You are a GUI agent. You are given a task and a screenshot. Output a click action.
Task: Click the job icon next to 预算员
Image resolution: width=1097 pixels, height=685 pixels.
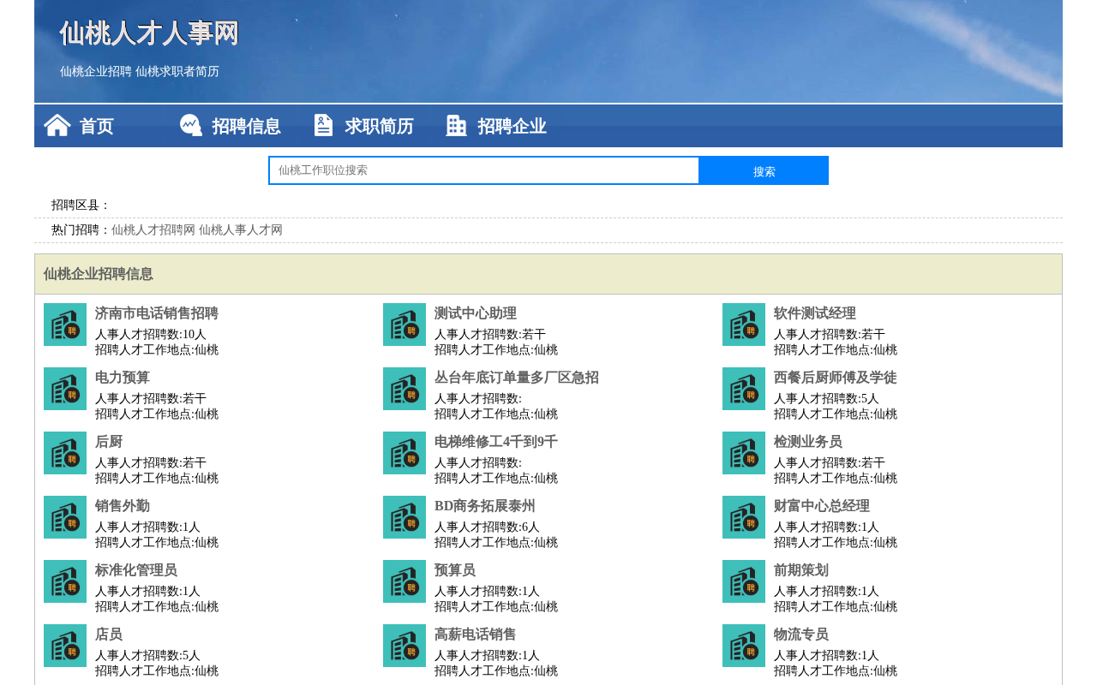pyautogui.click(x=405, y=581)
